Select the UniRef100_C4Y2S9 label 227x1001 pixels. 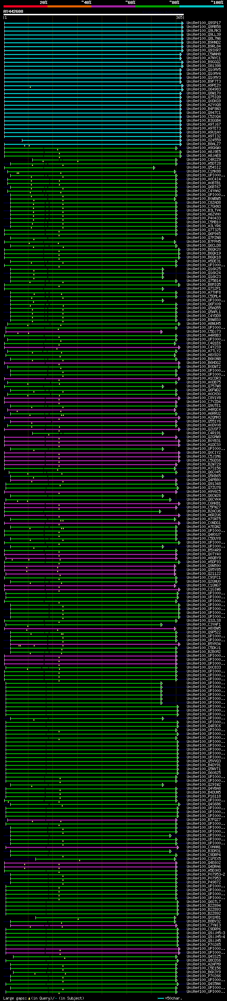tap(203, 347)
